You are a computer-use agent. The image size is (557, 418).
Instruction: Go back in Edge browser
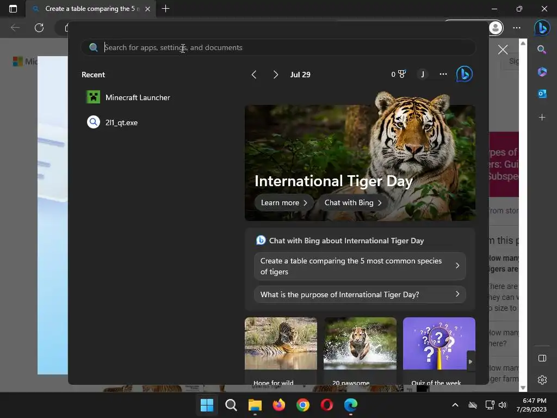click(x=15, y=28)
